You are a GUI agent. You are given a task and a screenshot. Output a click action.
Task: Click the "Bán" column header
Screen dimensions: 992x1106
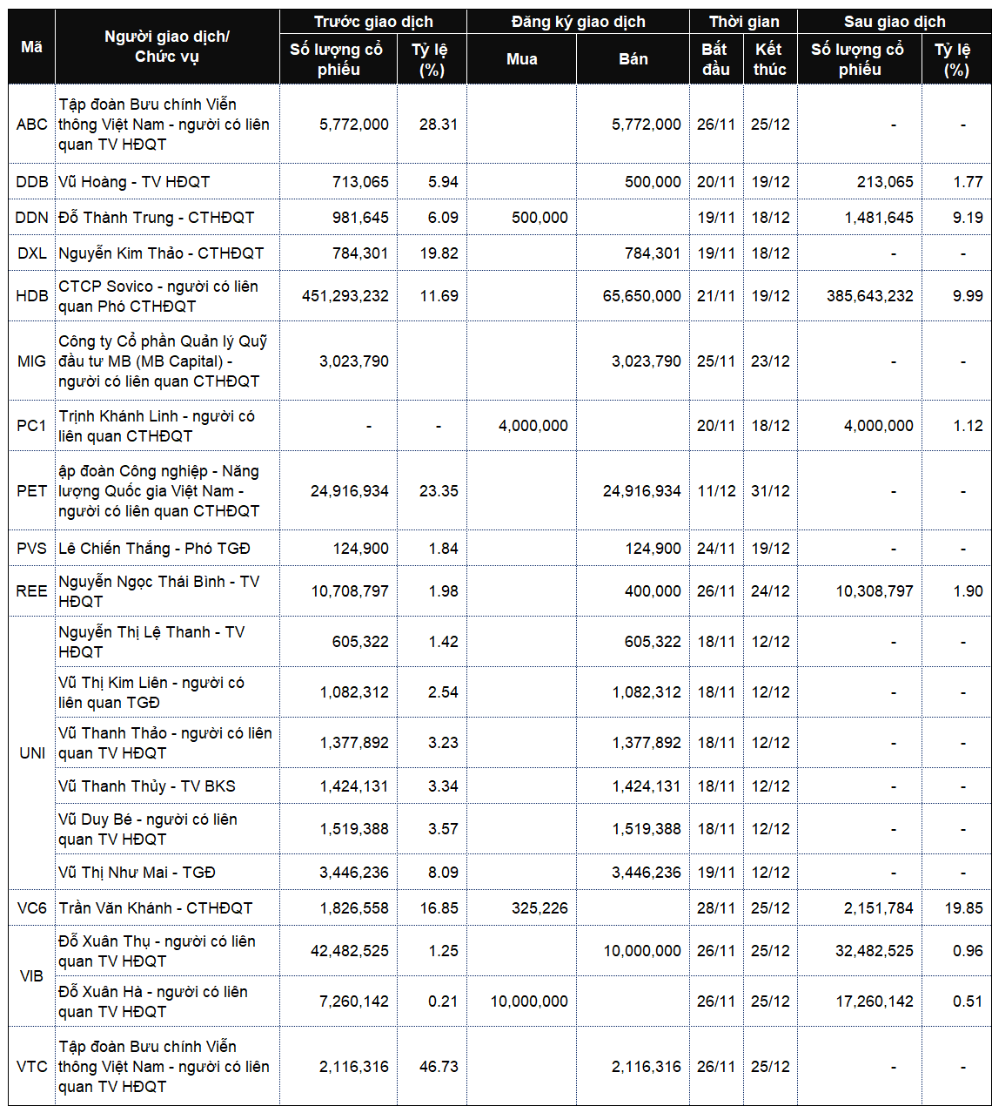tap(633, 59)
